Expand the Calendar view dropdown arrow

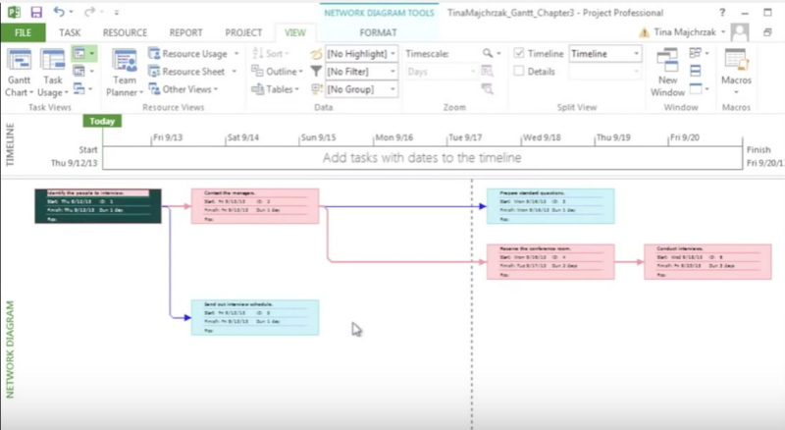pos(91,72)
